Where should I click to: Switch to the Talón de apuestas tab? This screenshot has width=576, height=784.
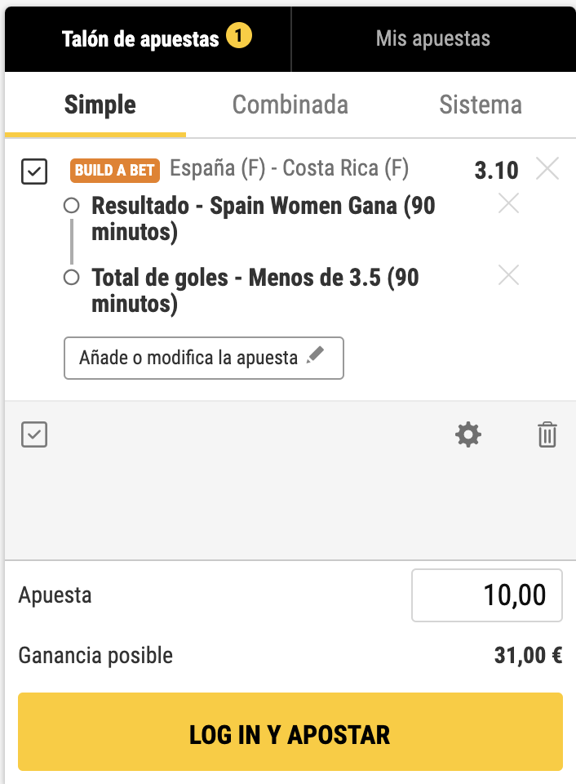point(140,38)
